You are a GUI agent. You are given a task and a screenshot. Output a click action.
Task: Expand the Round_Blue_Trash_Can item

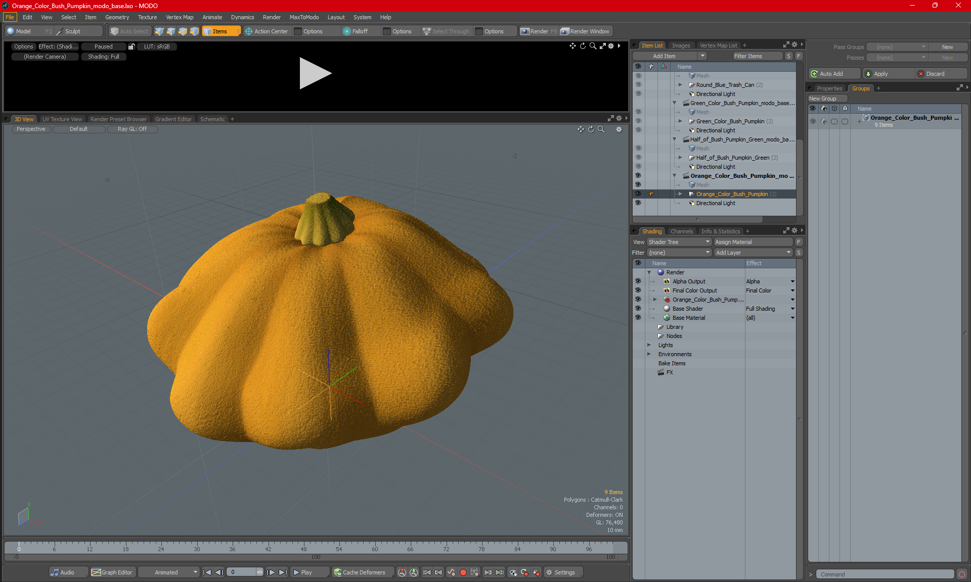[x=680, y=85]
